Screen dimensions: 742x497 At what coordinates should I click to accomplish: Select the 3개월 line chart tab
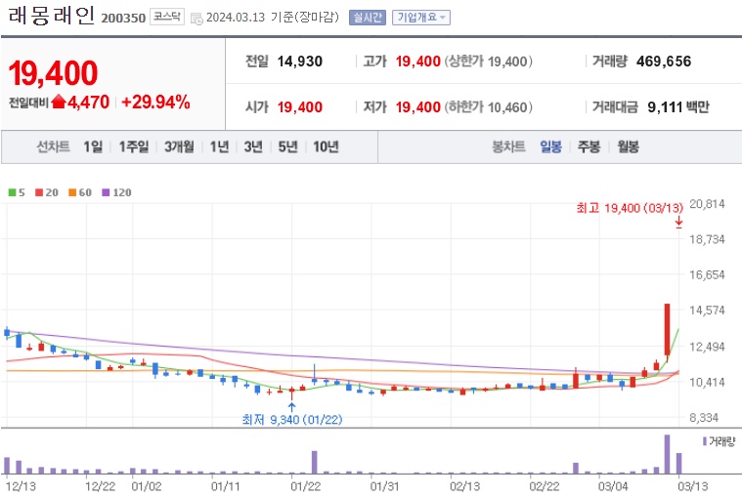(x=179, y=146)
